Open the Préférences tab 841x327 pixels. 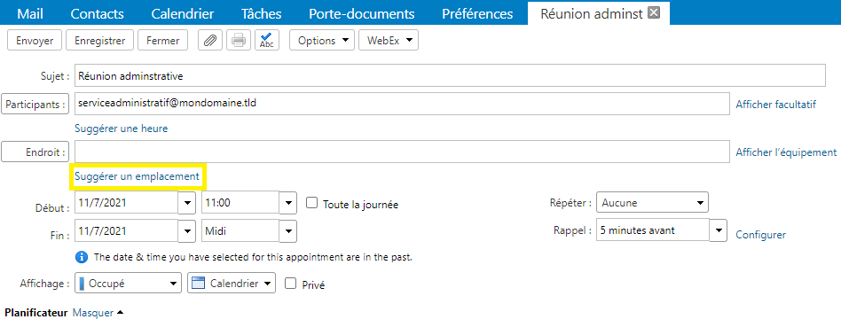point(477,13)
